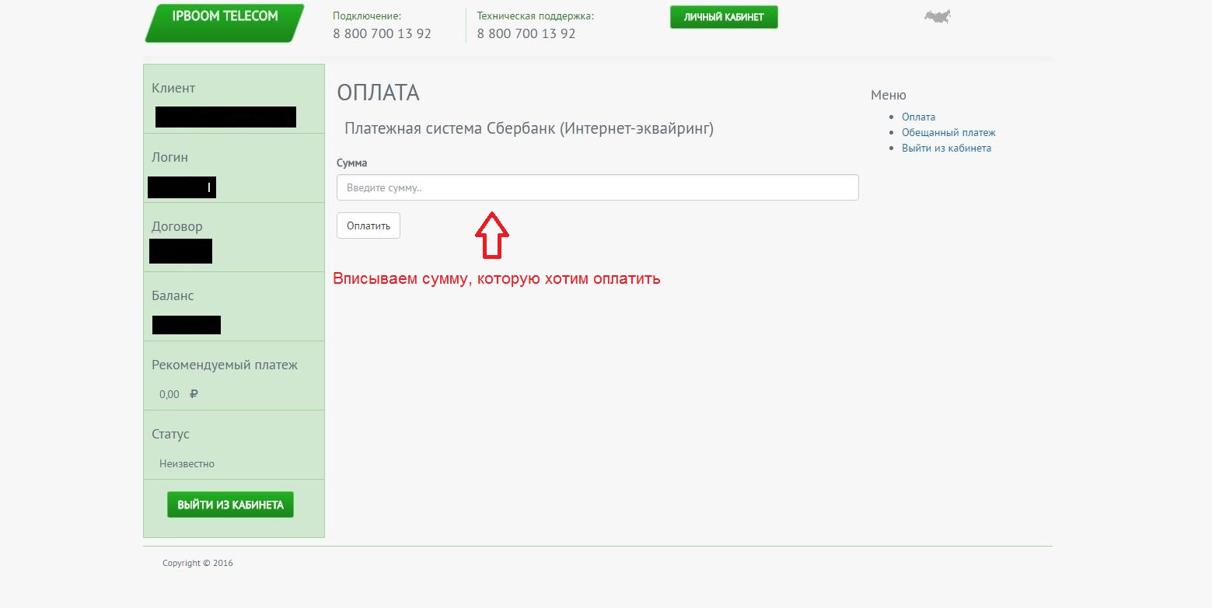This screenshot has height=608, width=1212.
Task: Click the IPBOOM TELECOM logo
Action: [225, 23]
